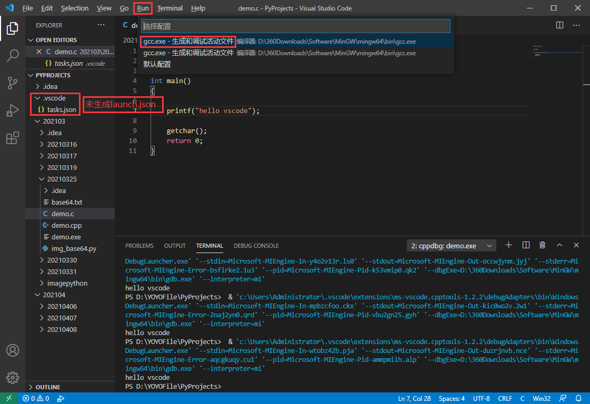Screen dimensions: 590x404
Task: Switch to the OUTPUT tab
Action: (175, 246)
